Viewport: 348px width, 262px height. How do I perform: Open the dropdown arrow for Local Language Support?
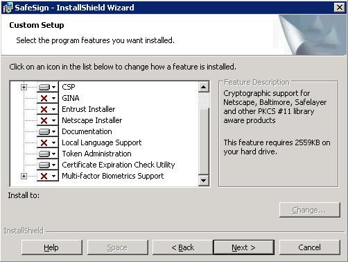53,143
